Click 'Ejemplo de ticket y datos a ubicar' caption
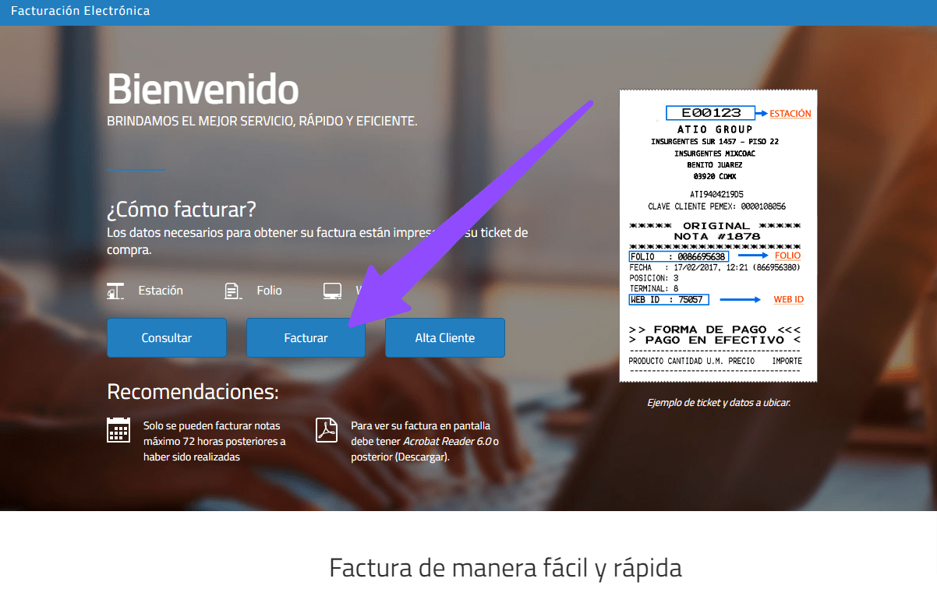937x589 pixels. [719, 403]
